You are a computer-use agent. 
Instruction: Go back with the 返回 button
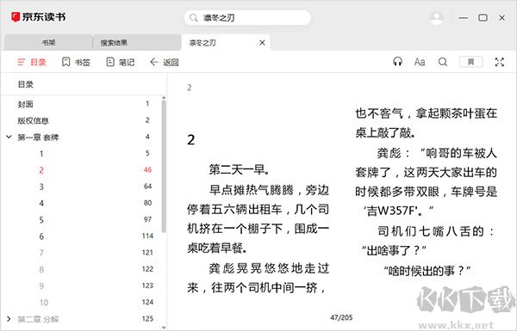(x=165, y=62)
